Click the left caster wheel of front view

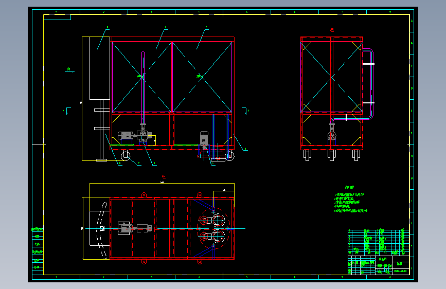pyautogui.click(x=126, y=156)
